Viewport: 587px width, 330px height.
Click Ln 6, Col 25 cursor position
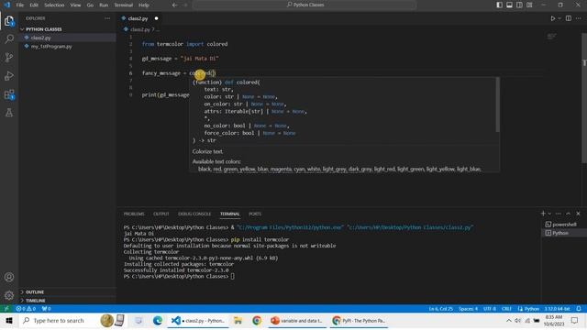[440, 309]
